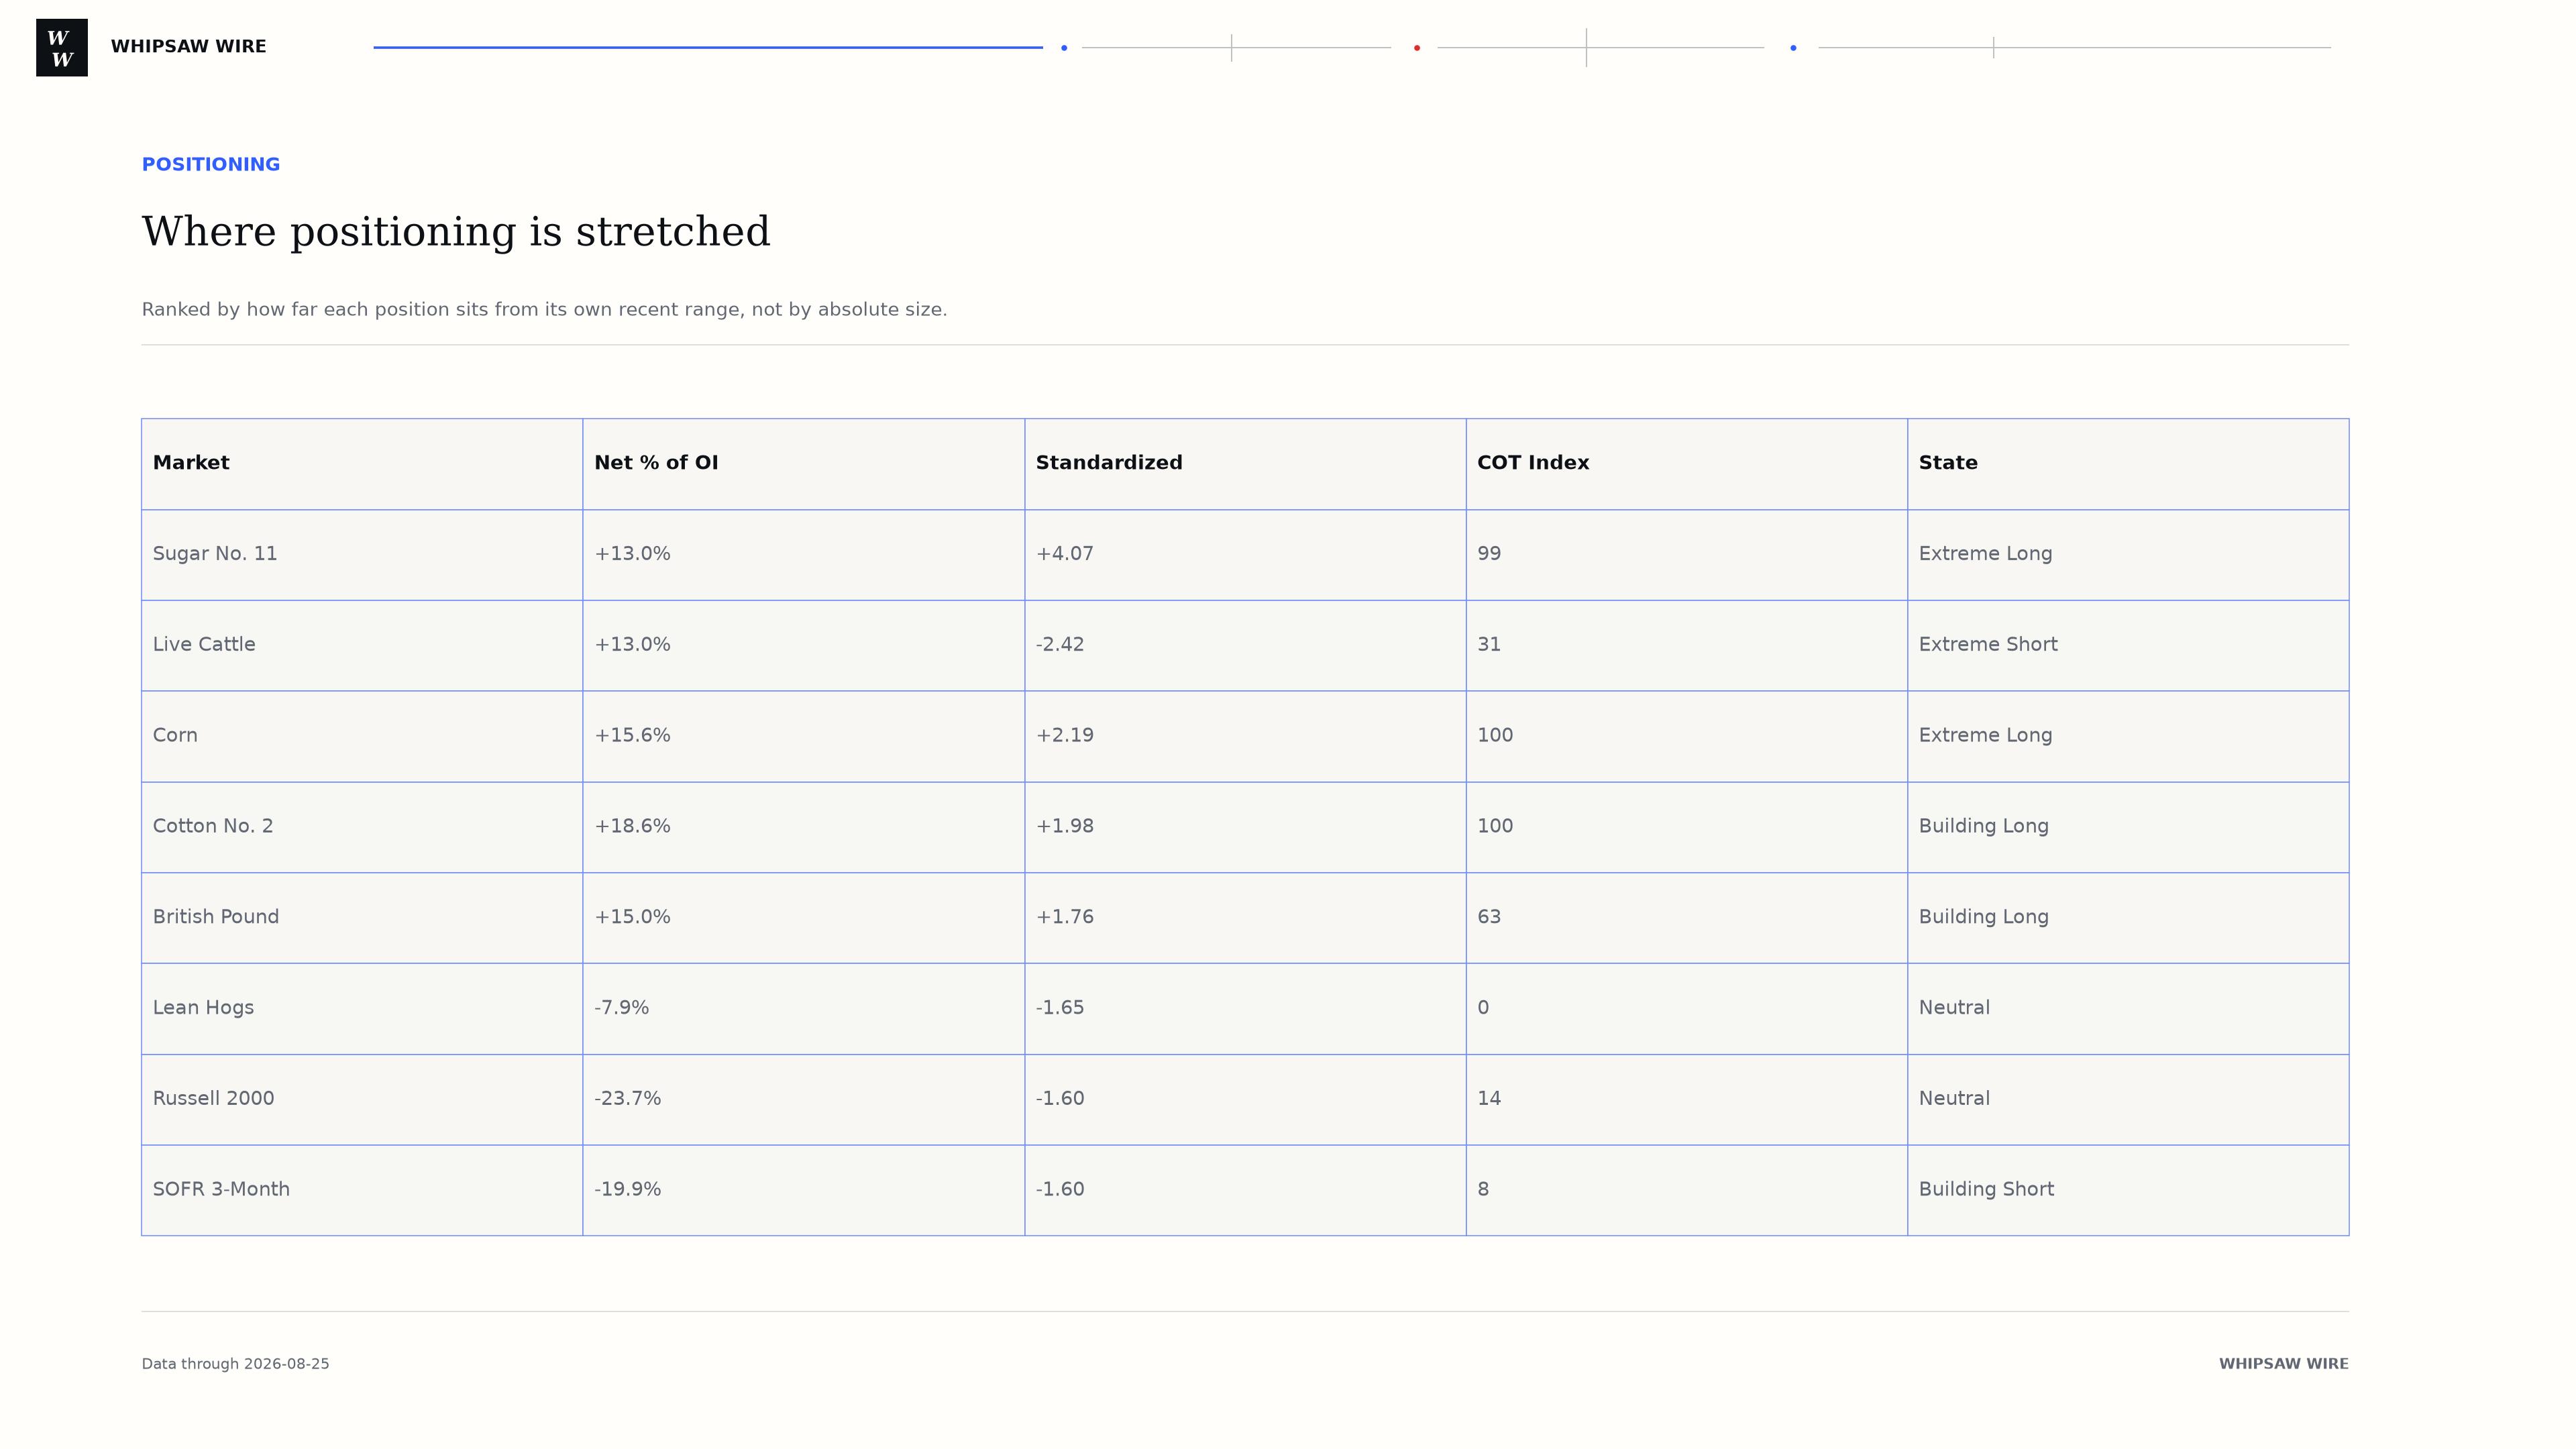Click the 'Ranked by how far' subtitle
Image resolution: width=2576 pixels, height=1449 pixels.
tap(544, 310)
